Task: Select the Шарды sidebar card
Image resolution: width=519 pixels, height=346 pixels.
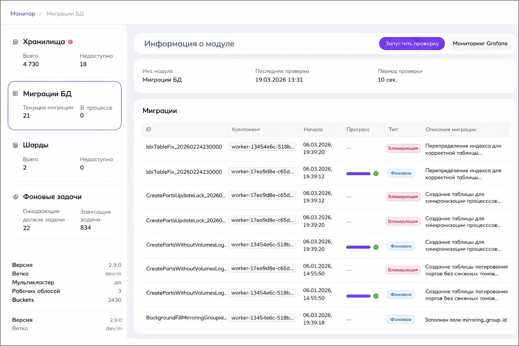Action: [x=64, y=157]
